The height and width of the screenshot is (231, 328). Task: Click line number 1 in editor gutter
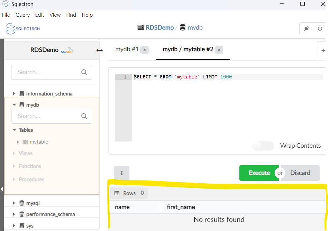tap(125, 77)
